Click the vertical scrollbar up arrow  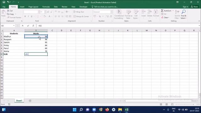click(x=200, y=30)
